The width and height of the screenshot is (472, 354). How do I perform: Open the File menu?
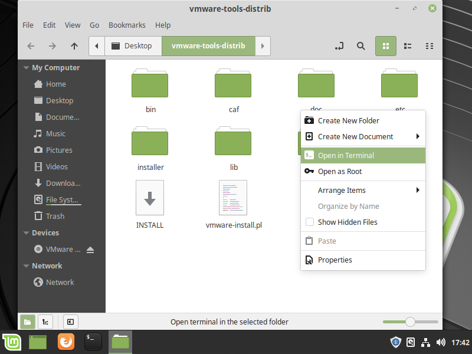[x=28, y=25]
